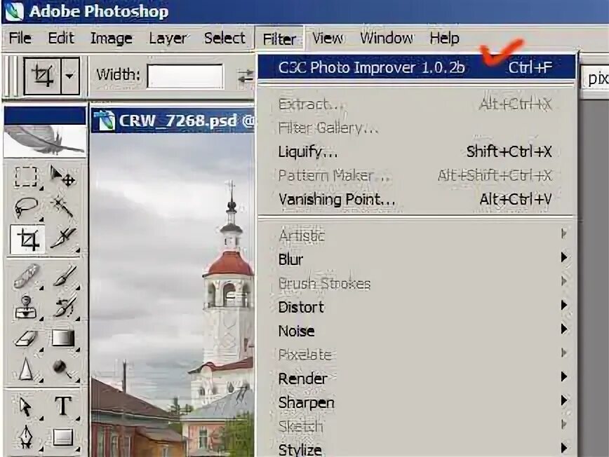Viewport: 609px width, 457px height.
Task: Select the Lasso tool
Action: [26, 207]
